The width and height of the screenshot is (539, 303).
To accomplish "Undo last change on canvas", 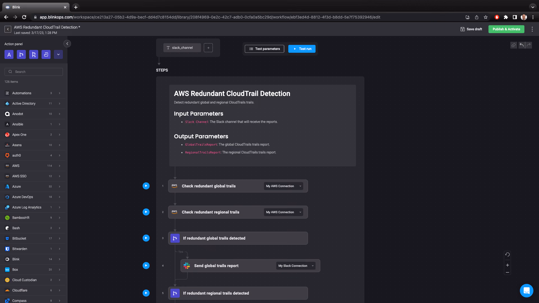I will pos(522,45).
